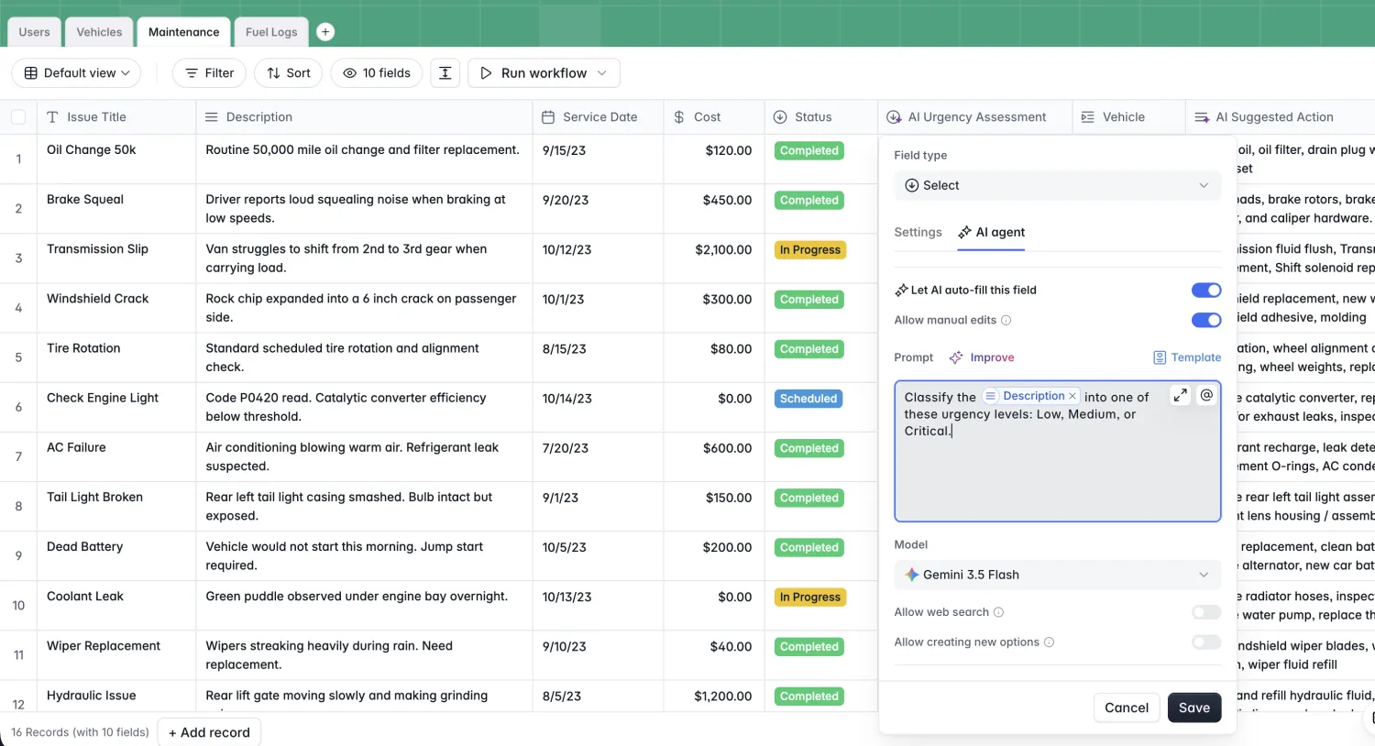The image size is (1375, 746).
Task: Switch to the Users tab
Action: [x=35, y=32]
